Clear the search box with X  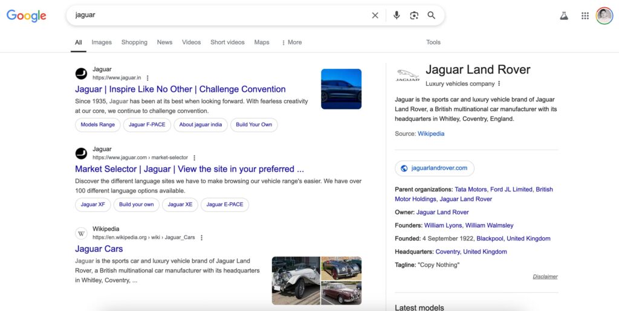[x=375, y=15]
